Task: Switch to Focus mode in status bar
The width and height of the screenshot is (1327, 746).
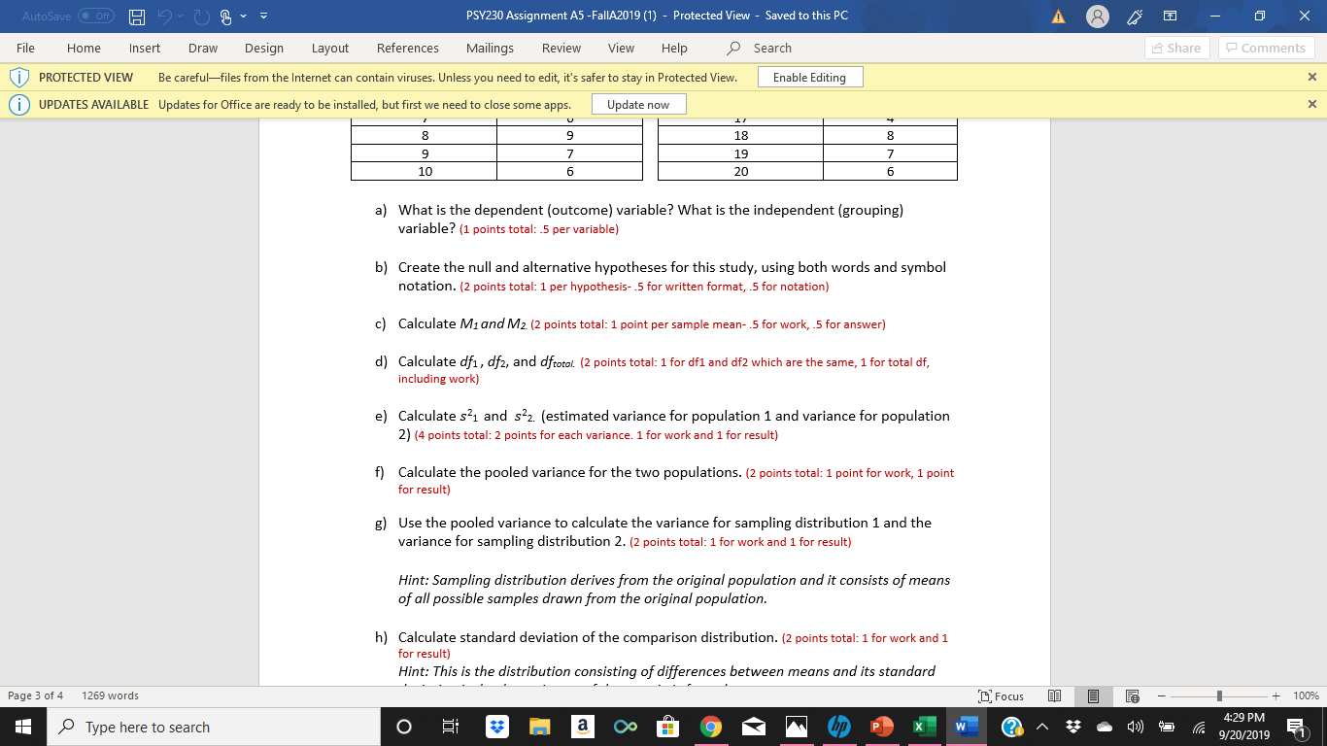Action: pyautogui.click(x=1003, y=695)
